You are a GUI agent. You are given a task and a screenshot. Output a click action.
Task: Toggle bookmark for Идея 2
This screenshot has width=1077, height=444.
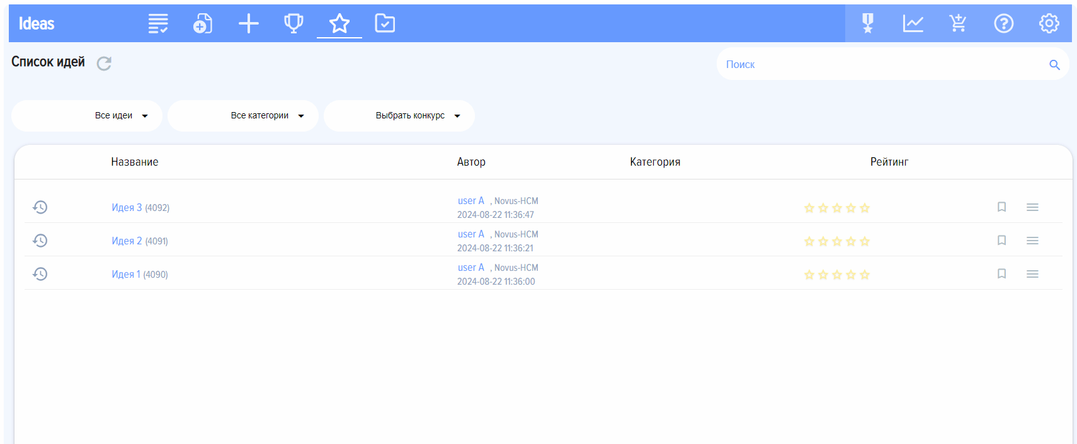click(1001, 241)
